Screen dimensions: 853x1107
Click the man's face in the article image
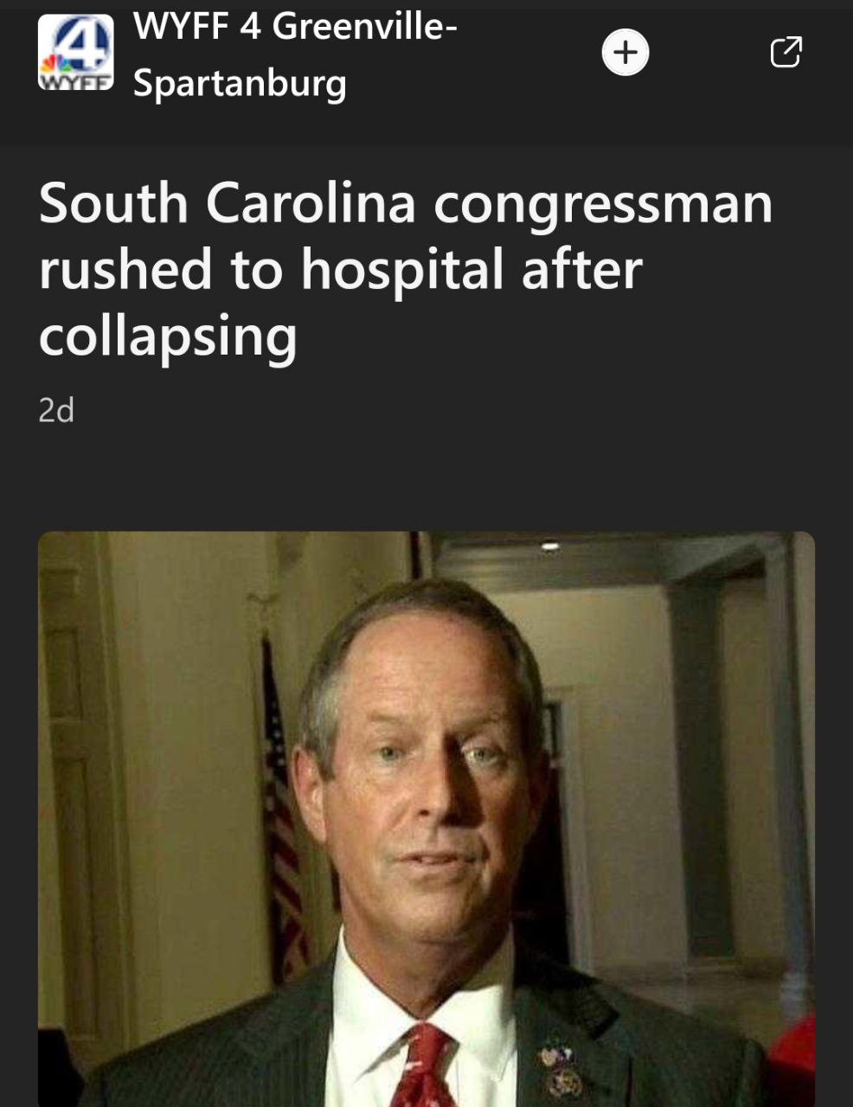(428, 778)
